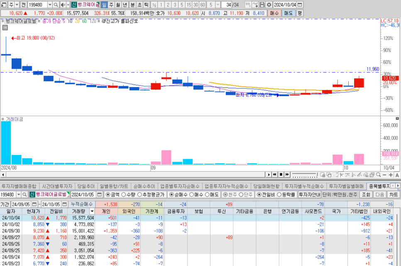Viewport: 401px width, 266px height.
Task: Select the 순매수 radio button
Action: [171, 194]
